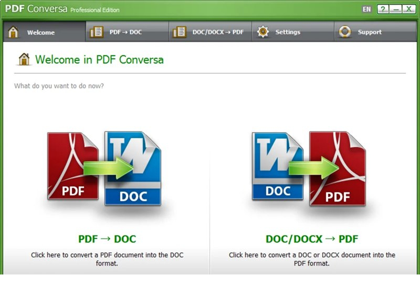Click the document icon beside PDF → DOC tab

(97, 32)
